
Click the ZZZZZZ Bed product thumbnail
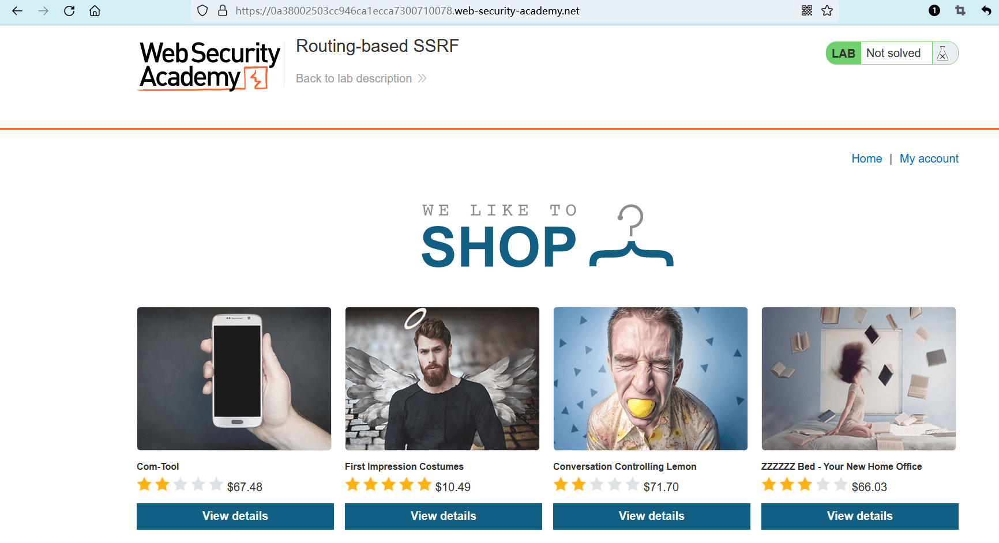tap(859, 379)
